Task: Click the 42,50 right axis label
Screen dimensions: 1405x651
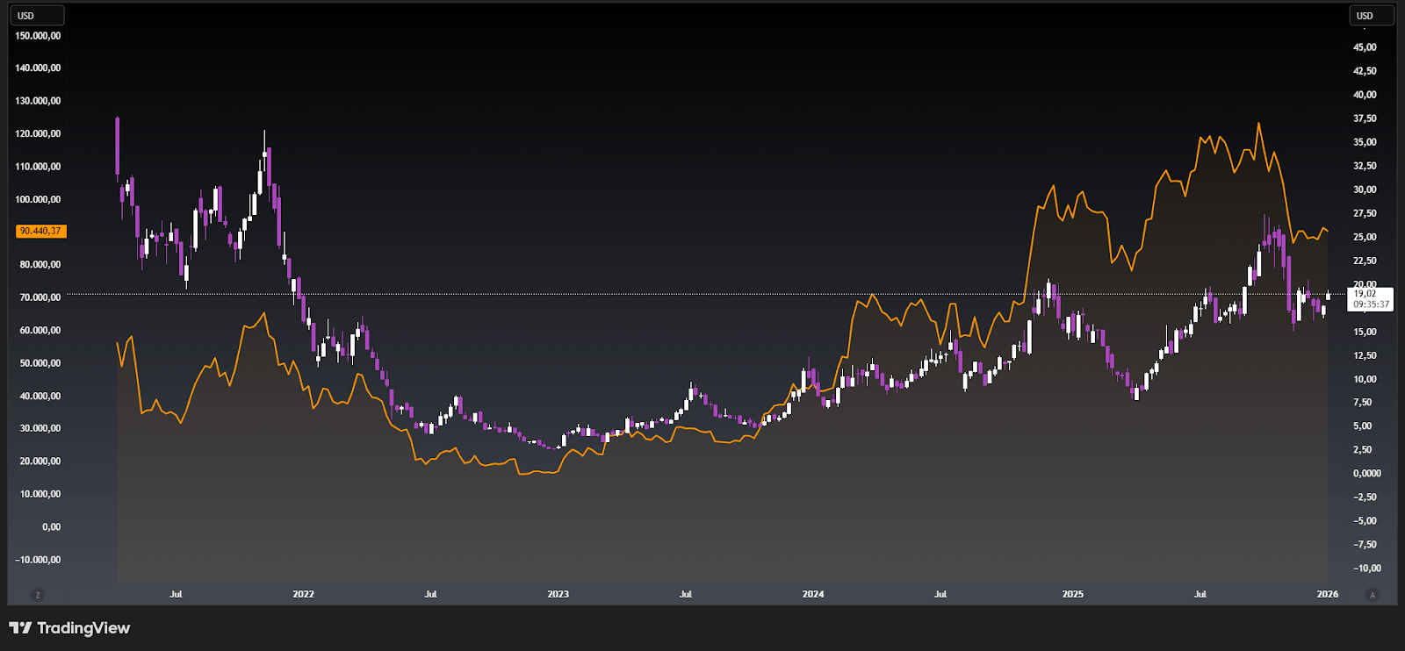Action: point(1365,71)
